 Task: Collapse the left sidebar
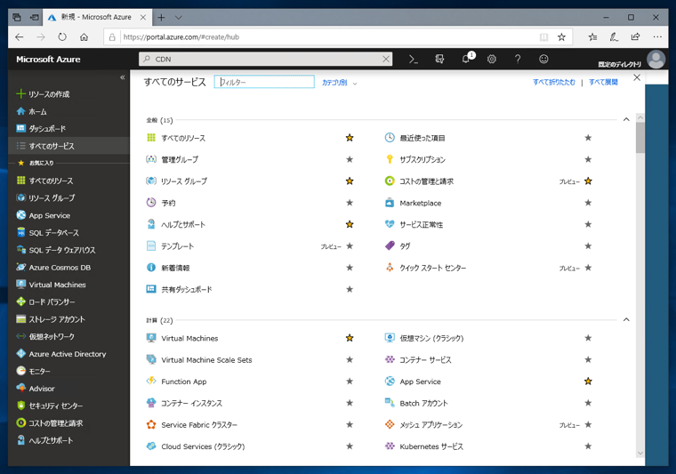click(123, 77)
